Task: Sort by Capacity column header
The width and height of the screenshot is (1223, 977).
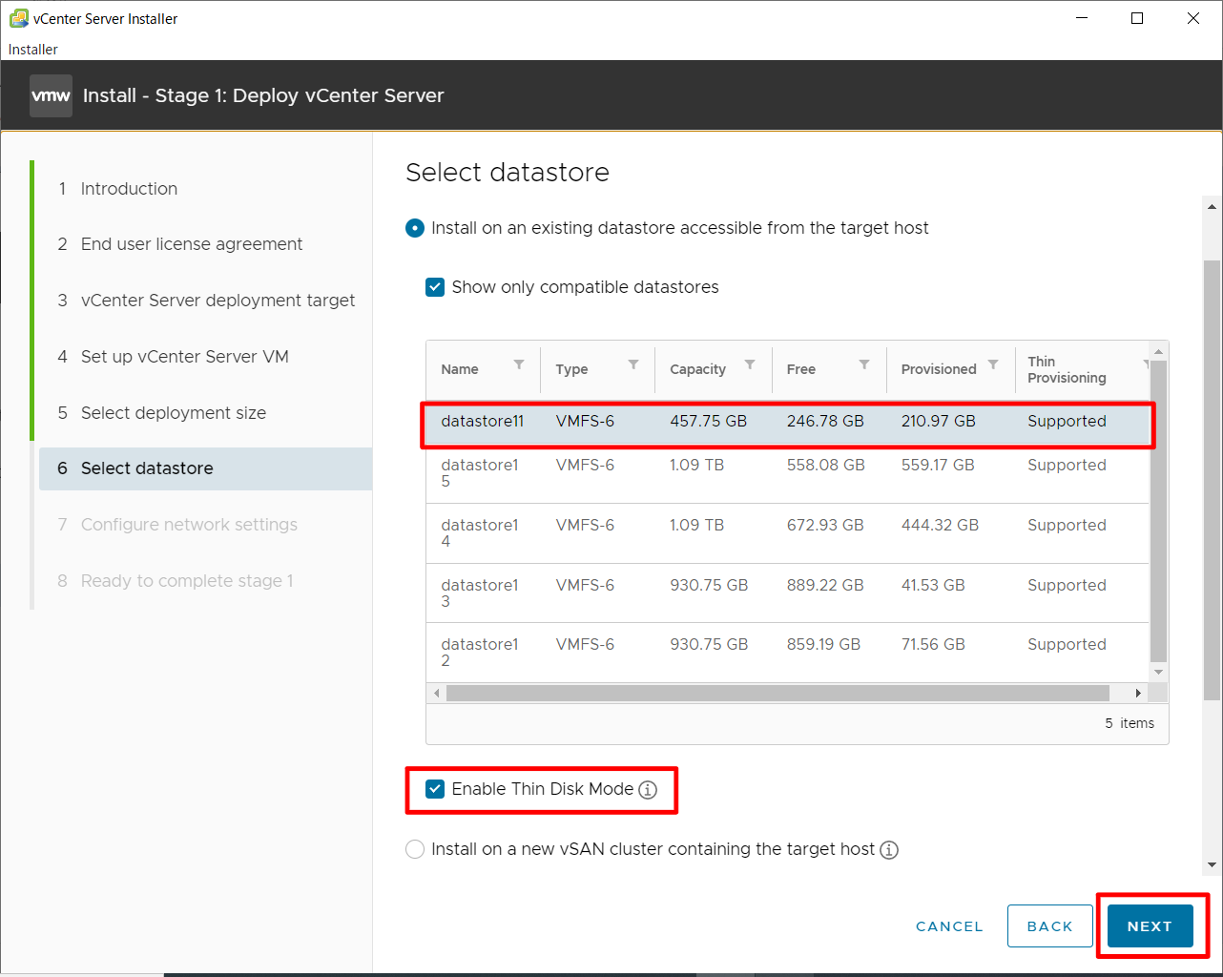Action: [697, 369]
